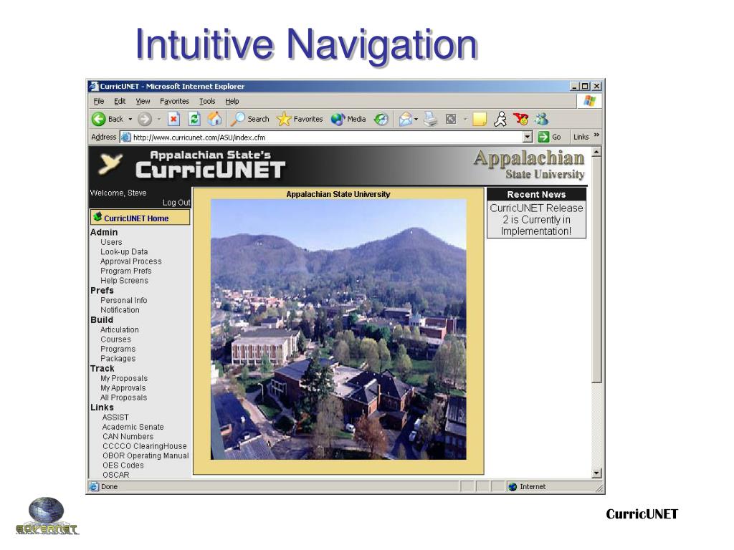Open the Favorites menu
Image resolution: width=734 pixels, height=550 pixels.
(174, 101)
